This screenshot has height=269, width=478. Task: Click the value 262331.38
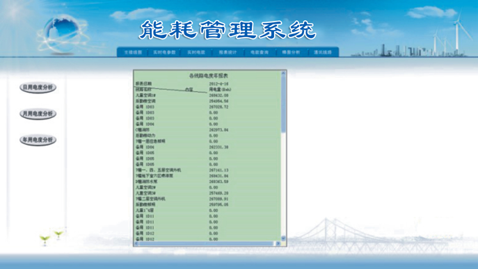point(218,147)
